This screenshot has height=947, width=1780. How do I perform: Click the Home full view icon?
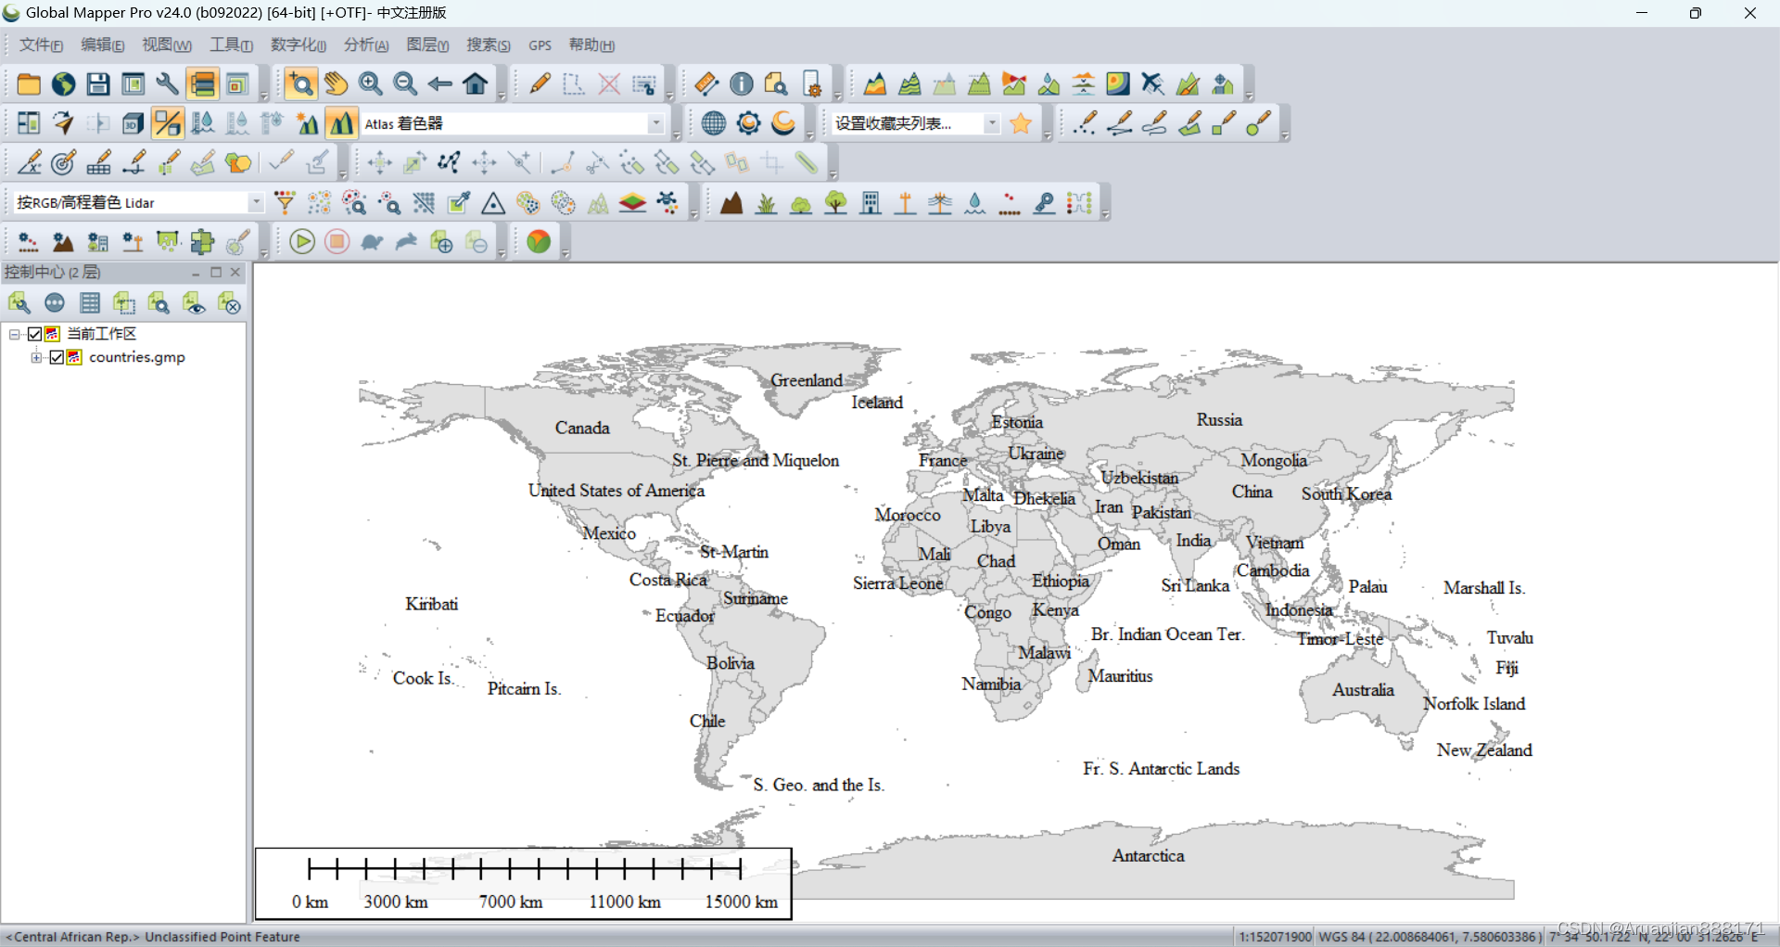coord(476,84)
